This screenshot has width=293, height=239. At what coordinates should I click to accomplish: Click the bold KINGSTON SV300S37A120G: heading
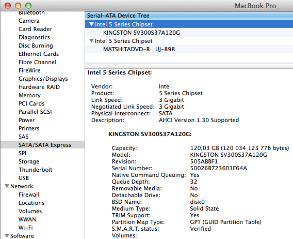click(x=150, y=134)
